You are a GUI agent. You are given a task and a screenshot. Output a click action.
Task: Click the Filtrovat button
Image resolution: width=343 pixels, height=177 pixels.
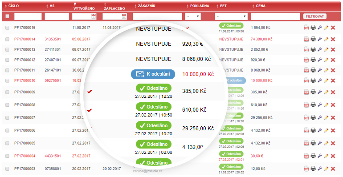point(315,16)
